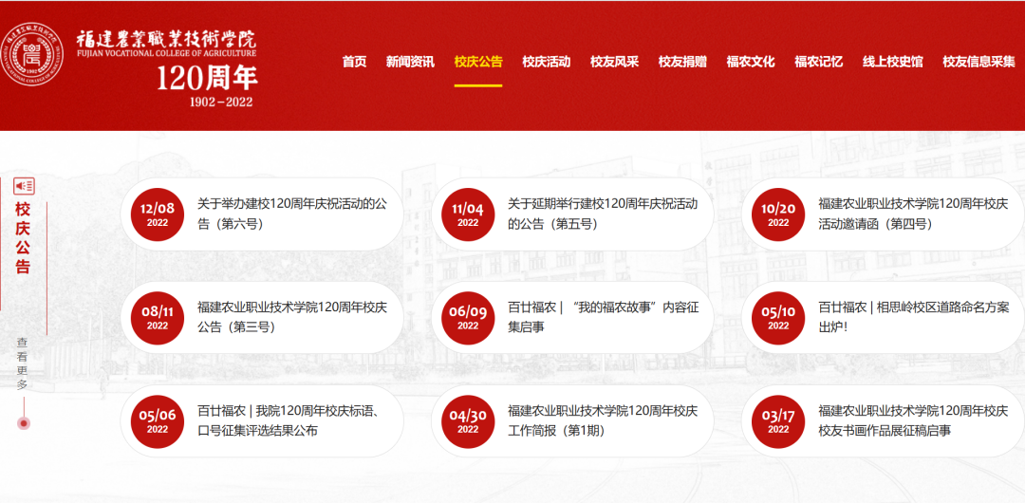1025x503 pixels.
Task: Click the 12/08 2022 date badge
Action: point(158,214)
